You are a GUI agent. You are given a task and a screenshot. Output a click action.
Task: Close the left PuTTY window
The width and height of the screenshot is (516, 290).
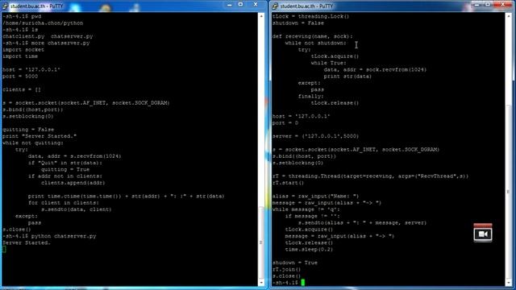point(256,4)
